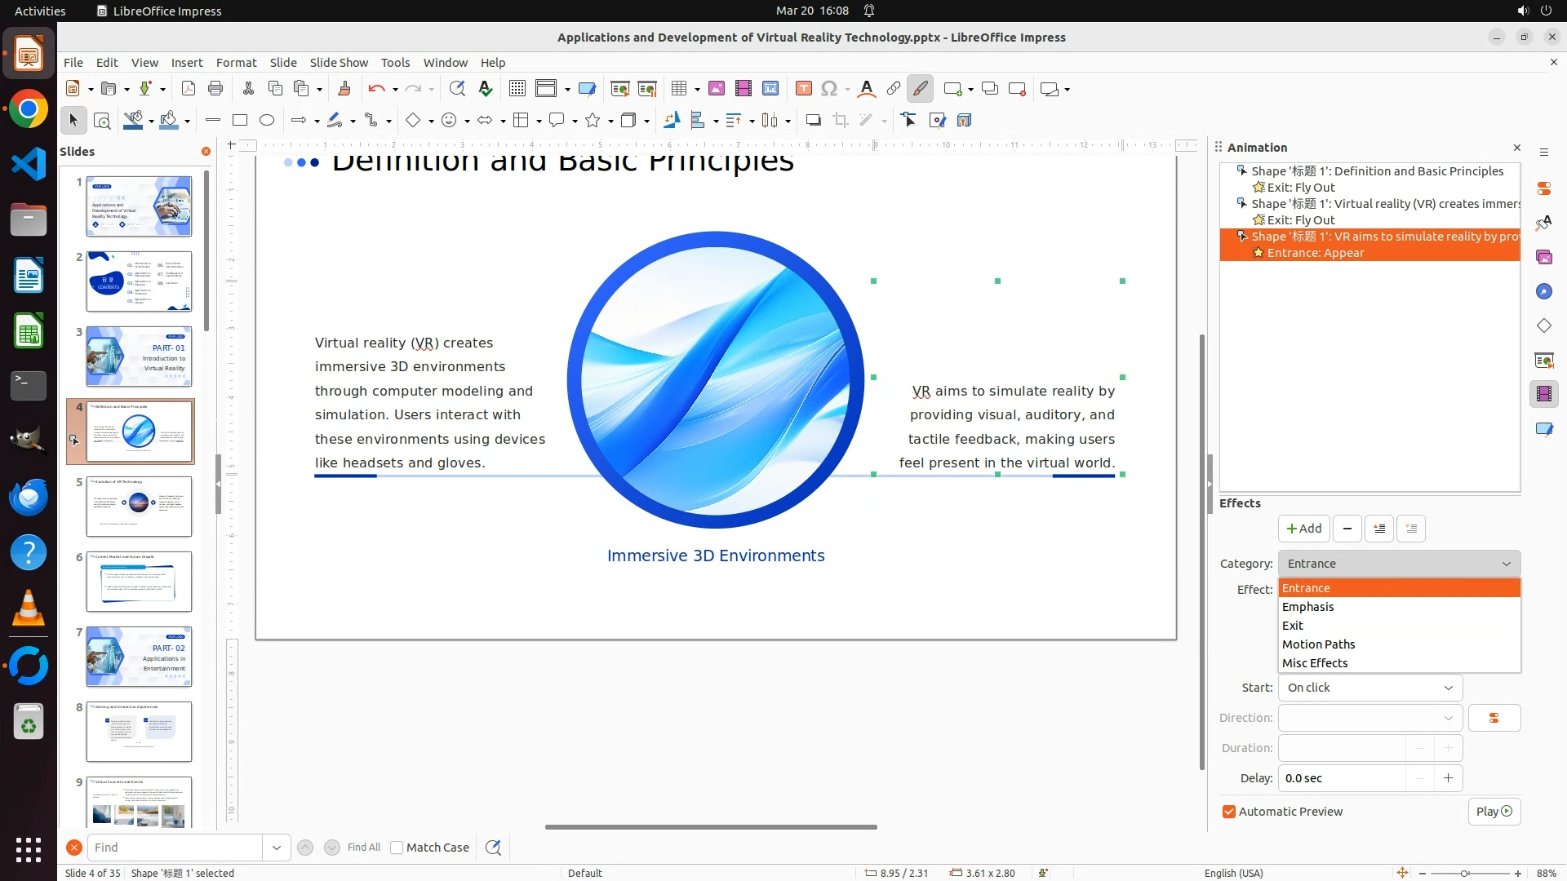Open the Format menu
The width and height of the screenshot is (1567, 881).
[236, 63]
